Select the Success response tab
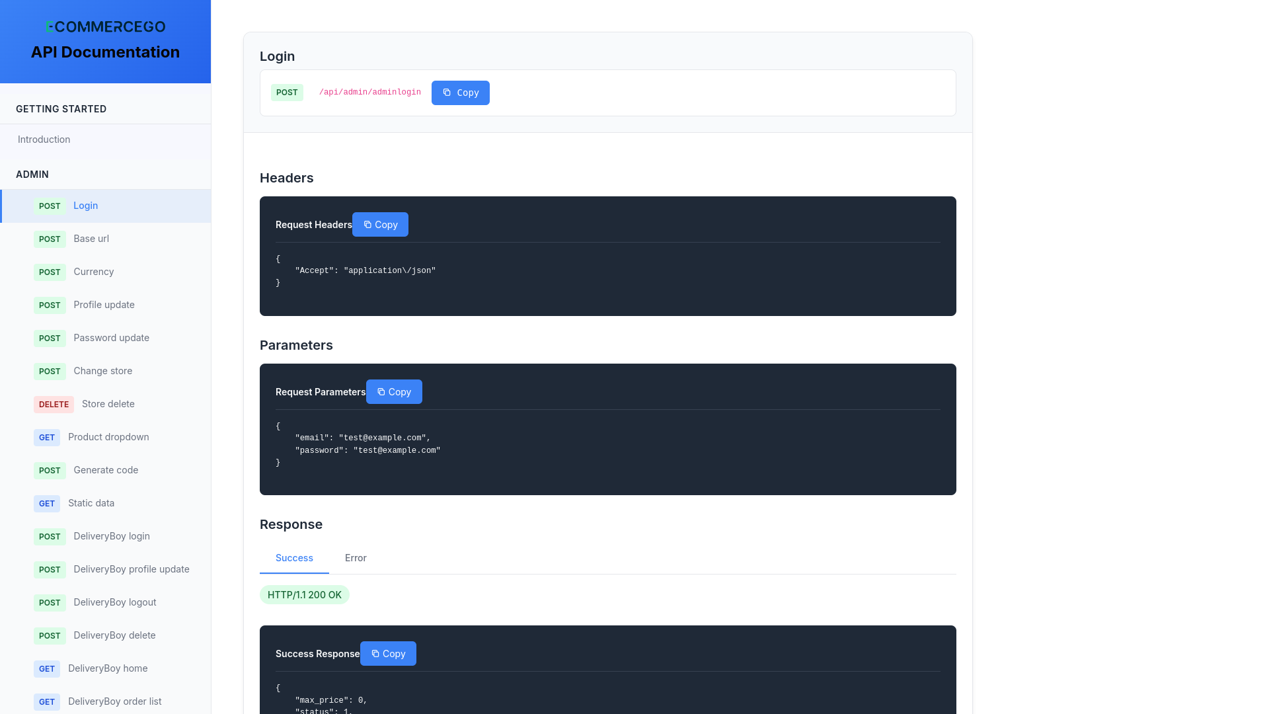Image resolution: width=1269 pixels, height=714 pixels. pyautogui.click(x=294, y=558)
